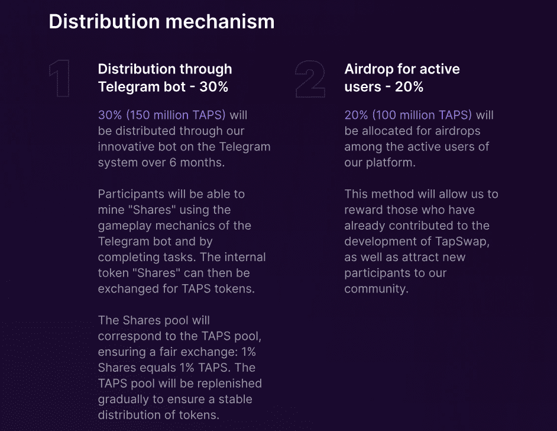The image size is (557, 431).
Task: Click the word community at paragraph end
Action: [376, 289]
